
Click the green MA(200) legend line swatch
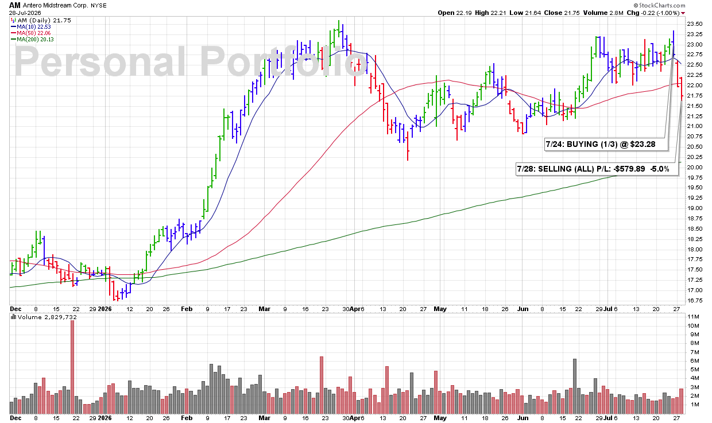point(13,39)
